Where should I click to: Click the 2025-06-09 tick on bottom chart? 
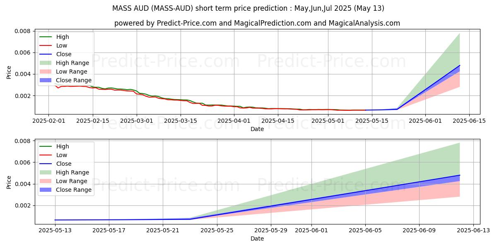tap(419, 231)
